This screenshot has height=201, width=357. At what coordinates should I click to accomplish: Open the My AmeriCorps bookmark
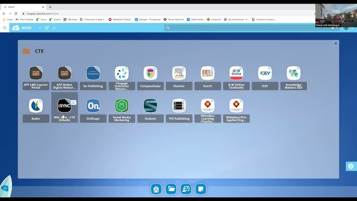point(236,20)
